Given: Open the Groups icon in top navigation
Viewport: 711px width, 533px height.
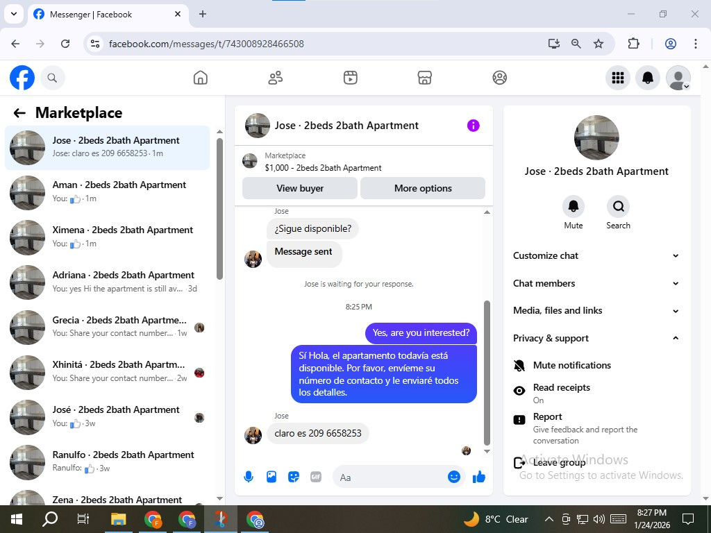Looking at the screenshot, I should tap(500, 78).
